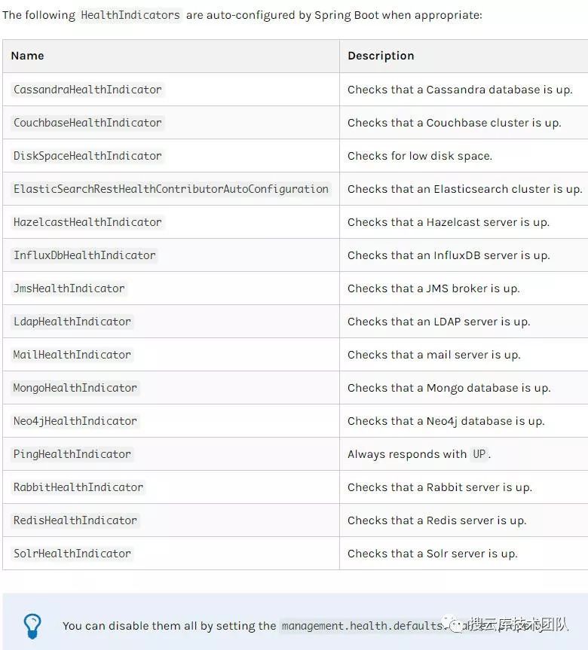Viewport: 588px width, 650px height.
Task: Click InfluxDbHealthIndicator row name
Action: (84, 255)
